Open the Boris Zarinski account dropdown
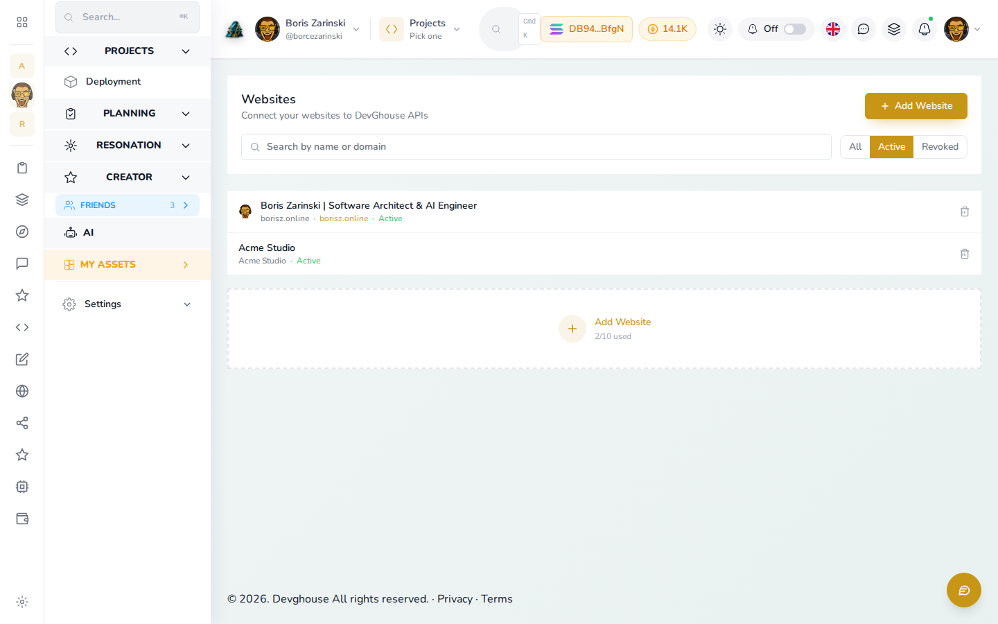The height and width of the screenshot is (624, 998). point(308,29)
